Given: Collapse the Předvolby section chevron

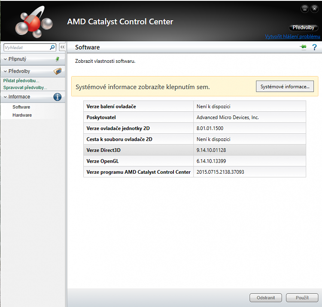Looking at the screenshot, I should point(5,71).
